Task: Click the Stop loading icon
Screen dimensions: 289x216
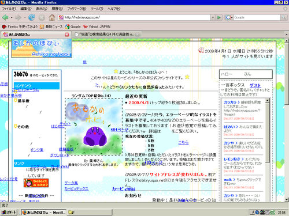Action: [x=42, y=18]
